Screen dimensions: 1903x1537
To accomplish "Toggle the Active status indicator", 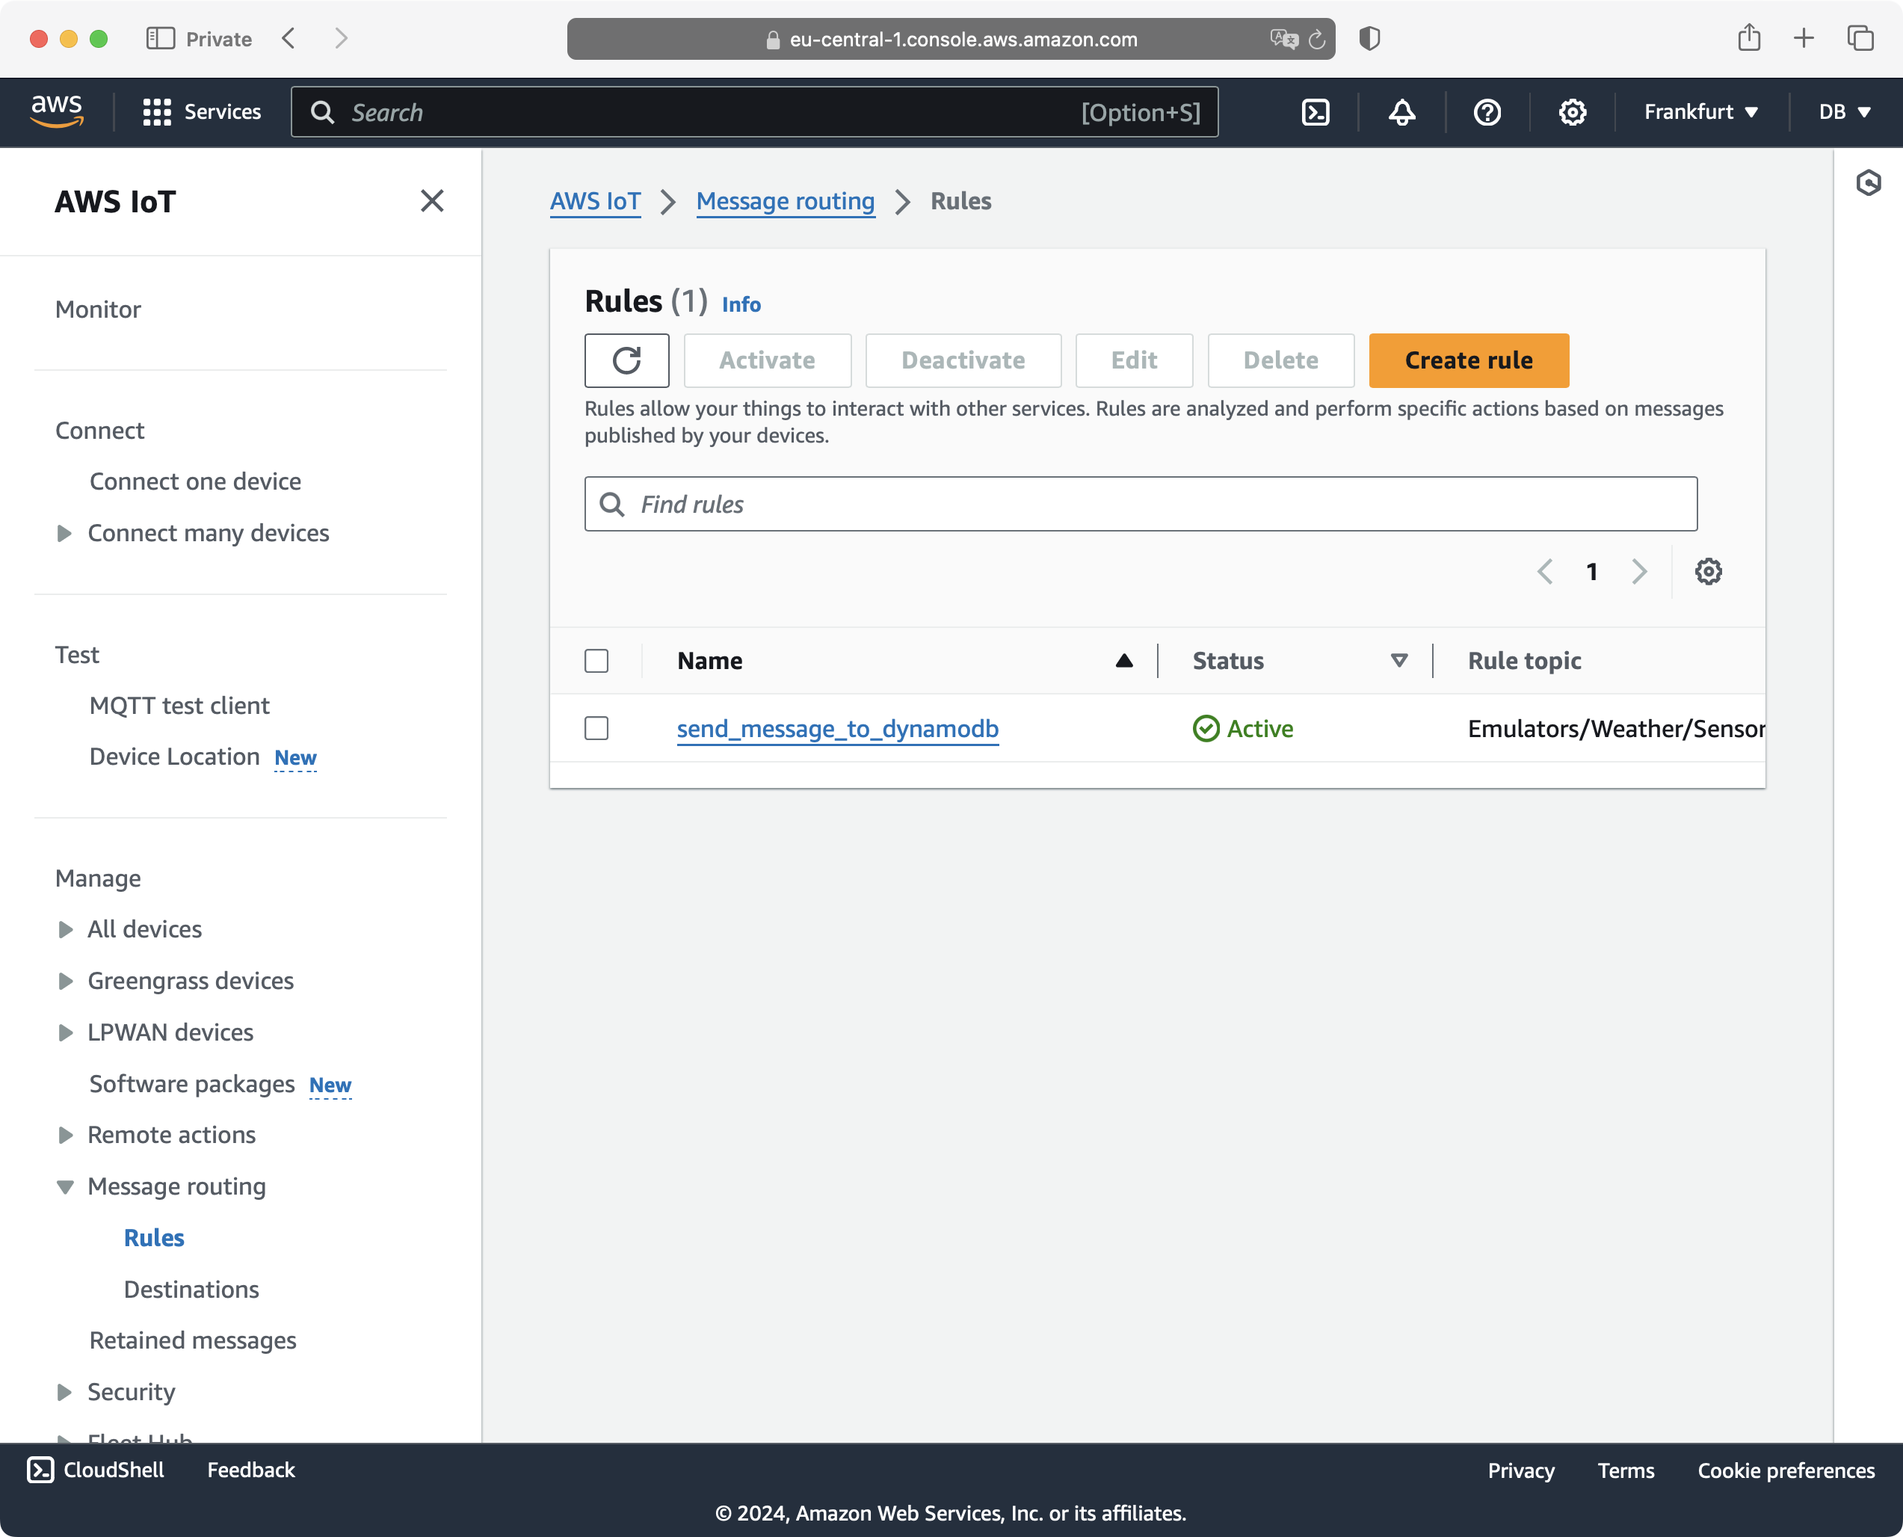I will click(1242, 727).
